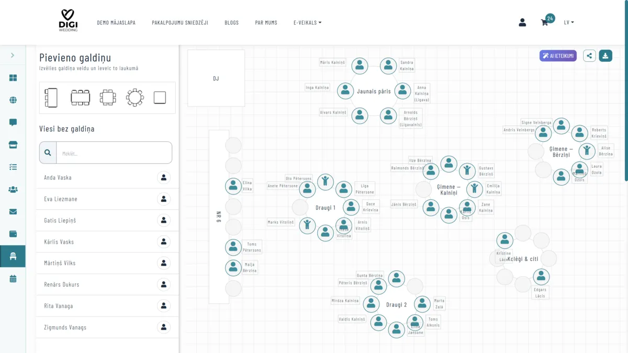The width and height of the screenshot is (628, 353).
Task: Open the shopping cart with 24 items
Action: (x=545, y=22)
